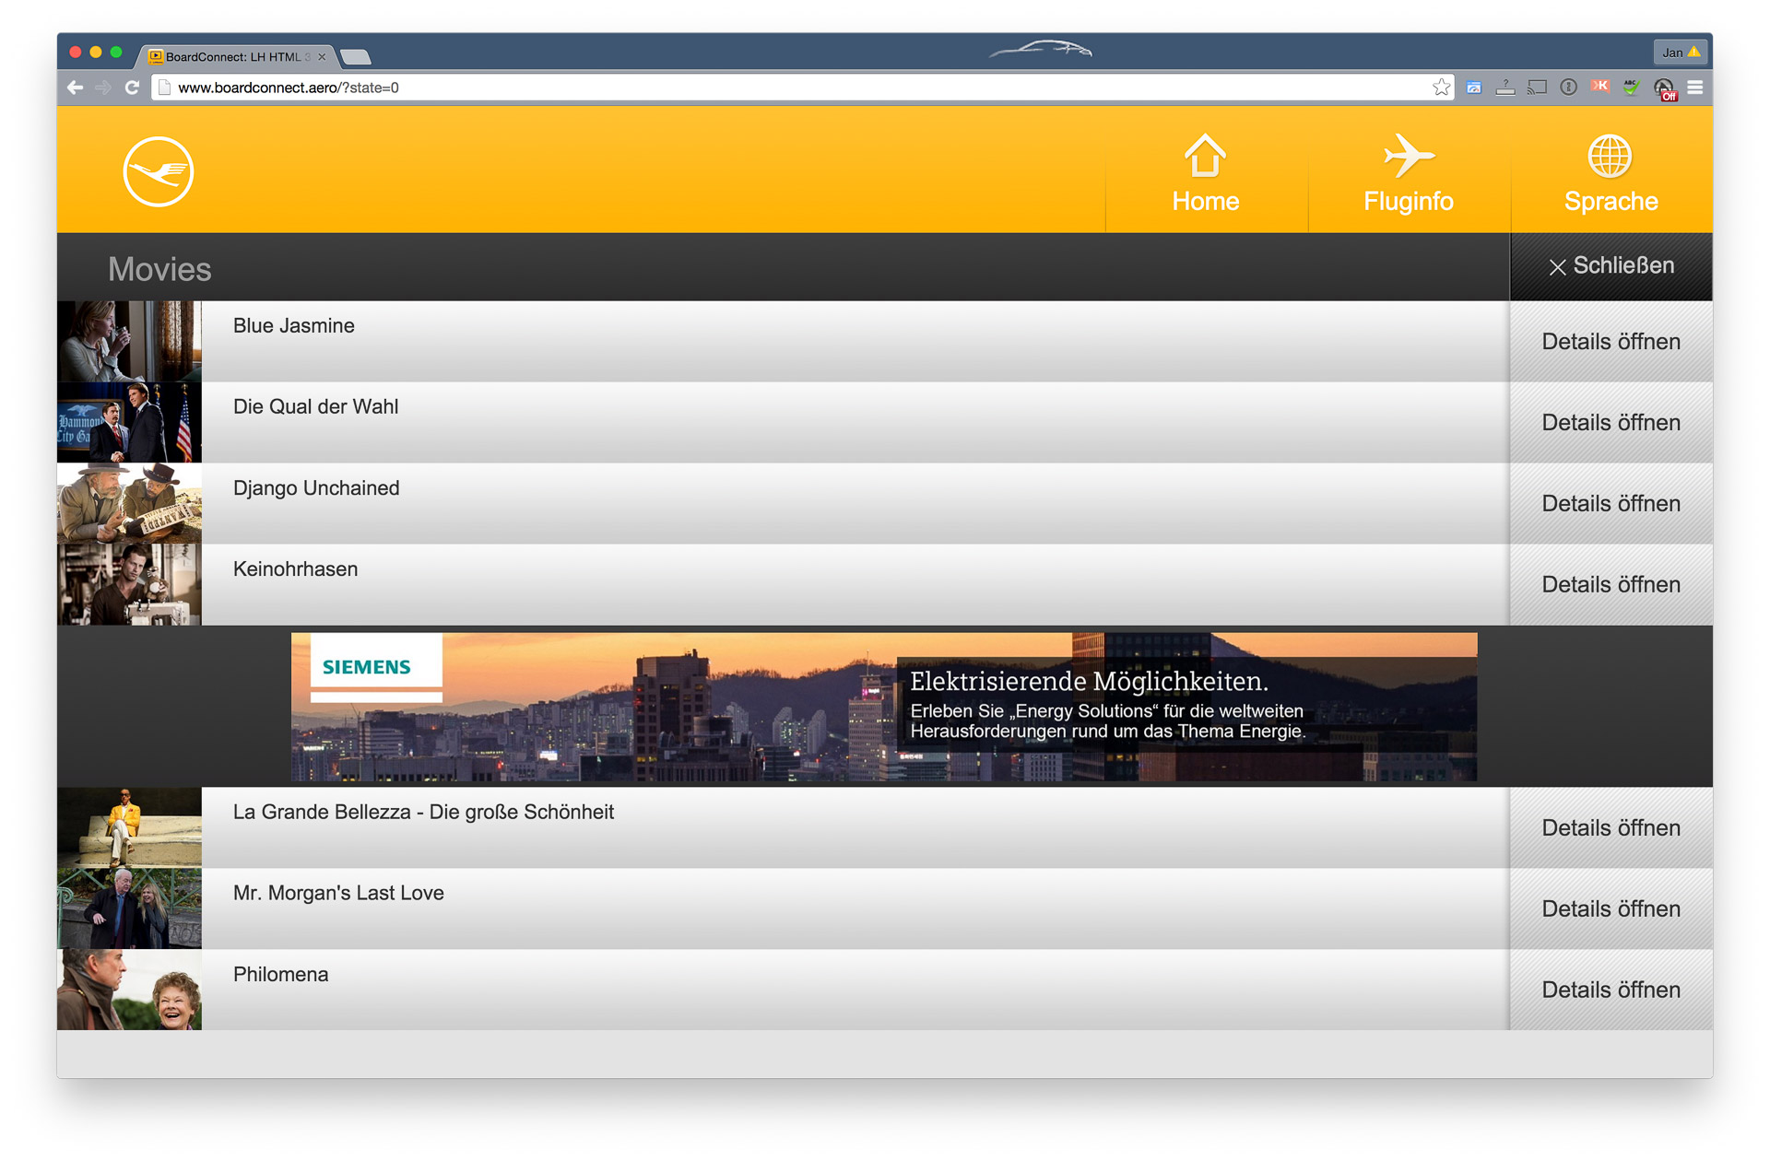Select the Die Qual der Wahl title
Image resolution: width=1770 pixels, height=1160 pixels.
click(x=315, y=407)
